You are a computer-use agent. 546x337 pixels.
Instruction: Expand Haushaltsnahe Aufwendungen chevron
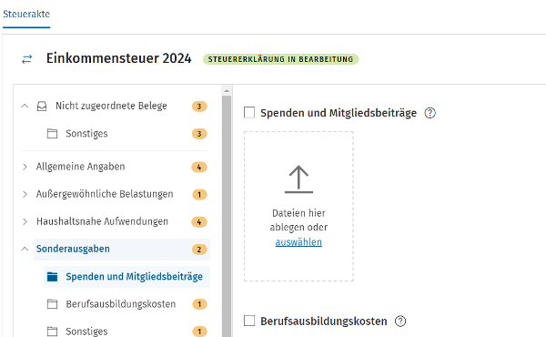click(x=25, y=221)
